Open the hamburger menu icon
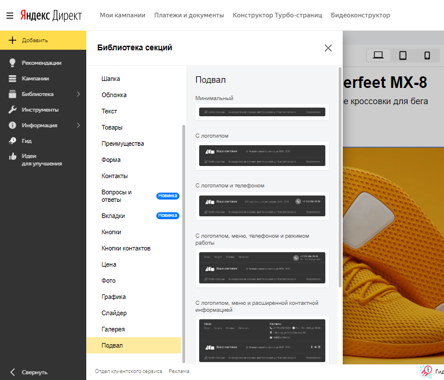The image size is (444, 380). coord(10,16)
